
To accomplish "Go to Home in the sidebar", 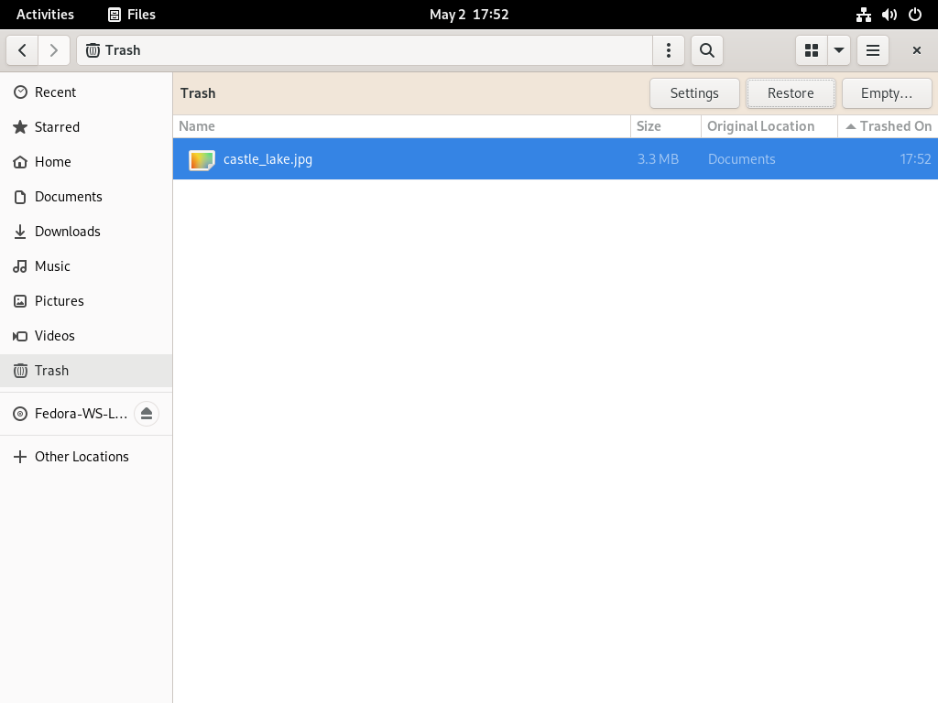I will pyautogui.click(x=86, y=161).
